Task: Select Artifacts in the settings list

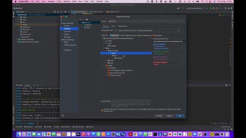Action: pos(67,37)
